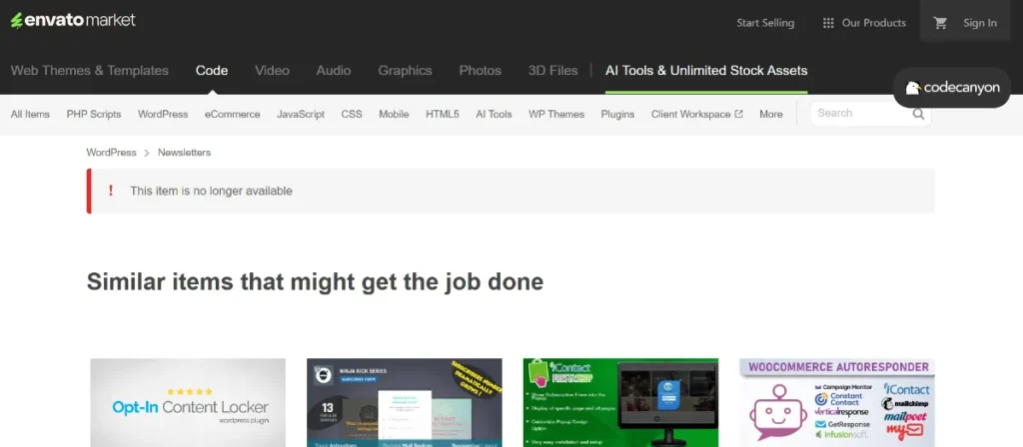Click the CodeCanyon badge logo

952,88
